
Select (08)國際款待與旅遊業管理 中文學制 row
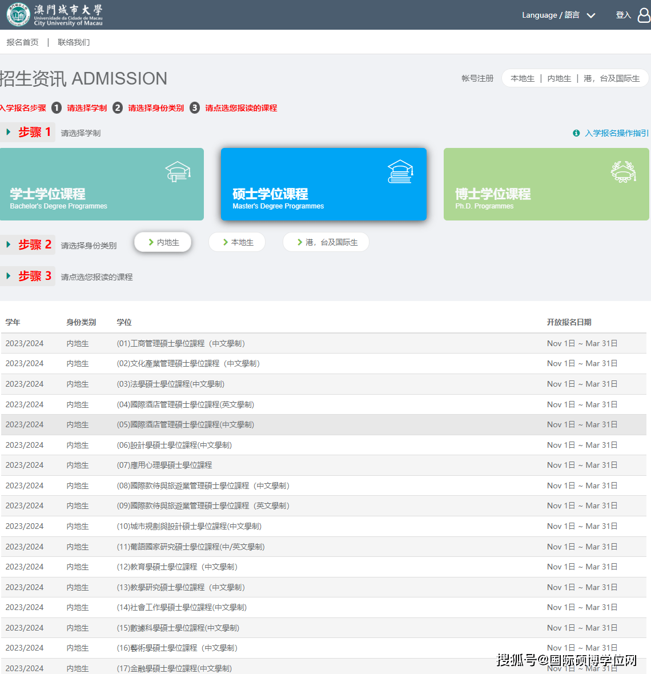(x=324, y=486)
